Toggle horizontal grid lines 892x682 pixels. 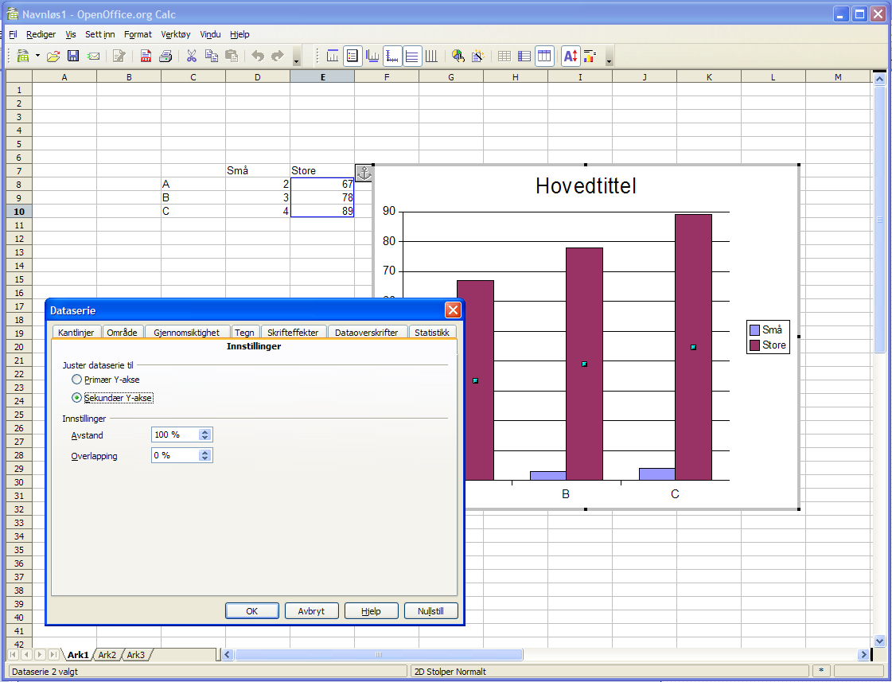[x=412, y=56]
